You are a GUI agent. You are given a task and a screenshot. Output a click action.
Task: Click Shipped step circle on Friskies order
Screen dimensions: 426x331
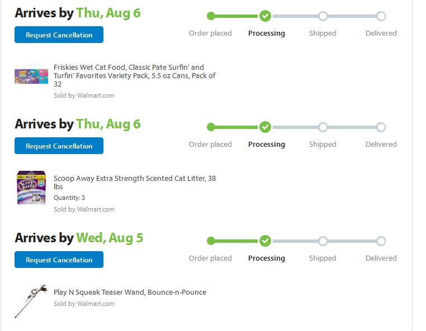[323, 16]
